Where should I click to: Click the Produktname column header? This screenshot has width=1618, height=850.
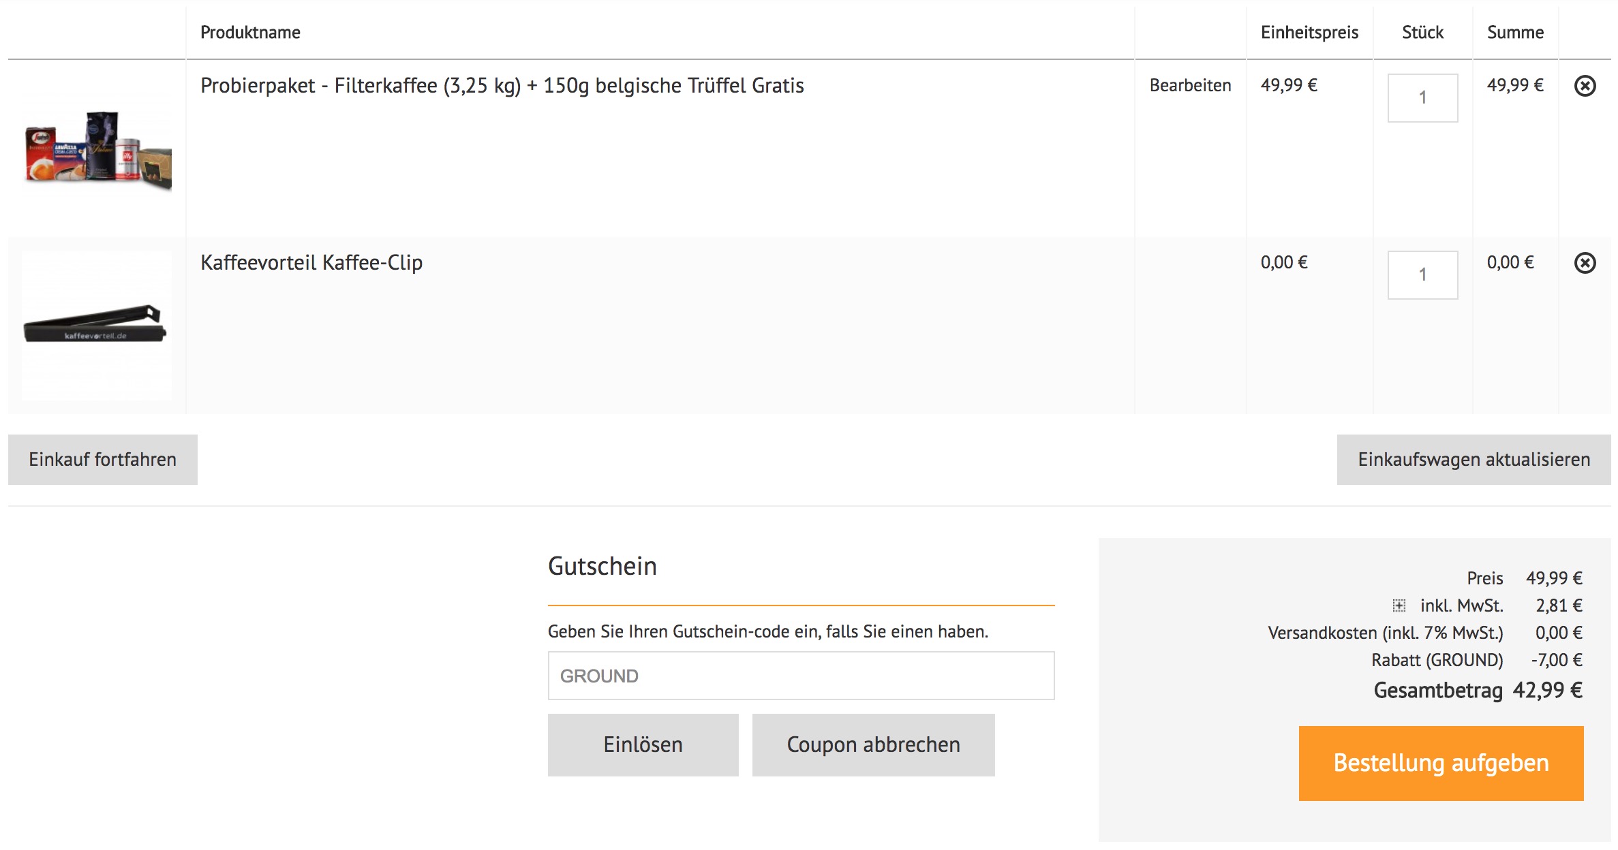[x=250, y=33]
